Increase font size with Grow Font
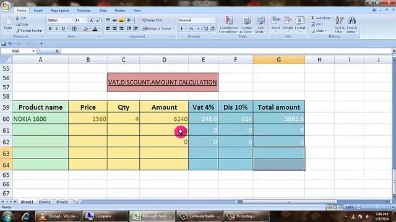 (92, 20)
